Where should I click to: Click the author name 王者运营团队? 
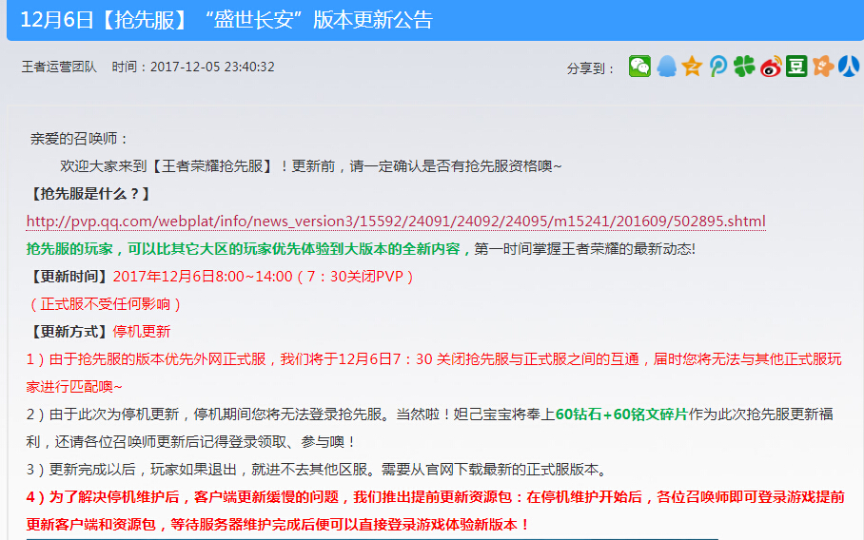click(x=59, y=67)
